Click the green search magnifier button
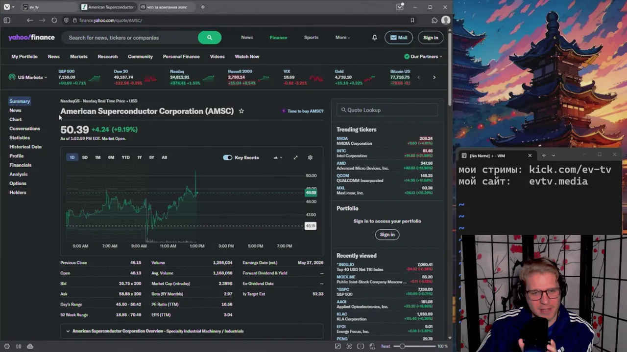This screenshot has height=352, width=627. click(x=209, y=38)
